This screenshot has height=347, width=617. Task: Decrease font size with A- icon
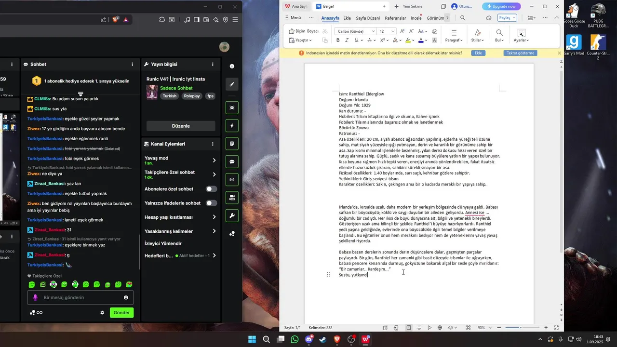point(412,31)
